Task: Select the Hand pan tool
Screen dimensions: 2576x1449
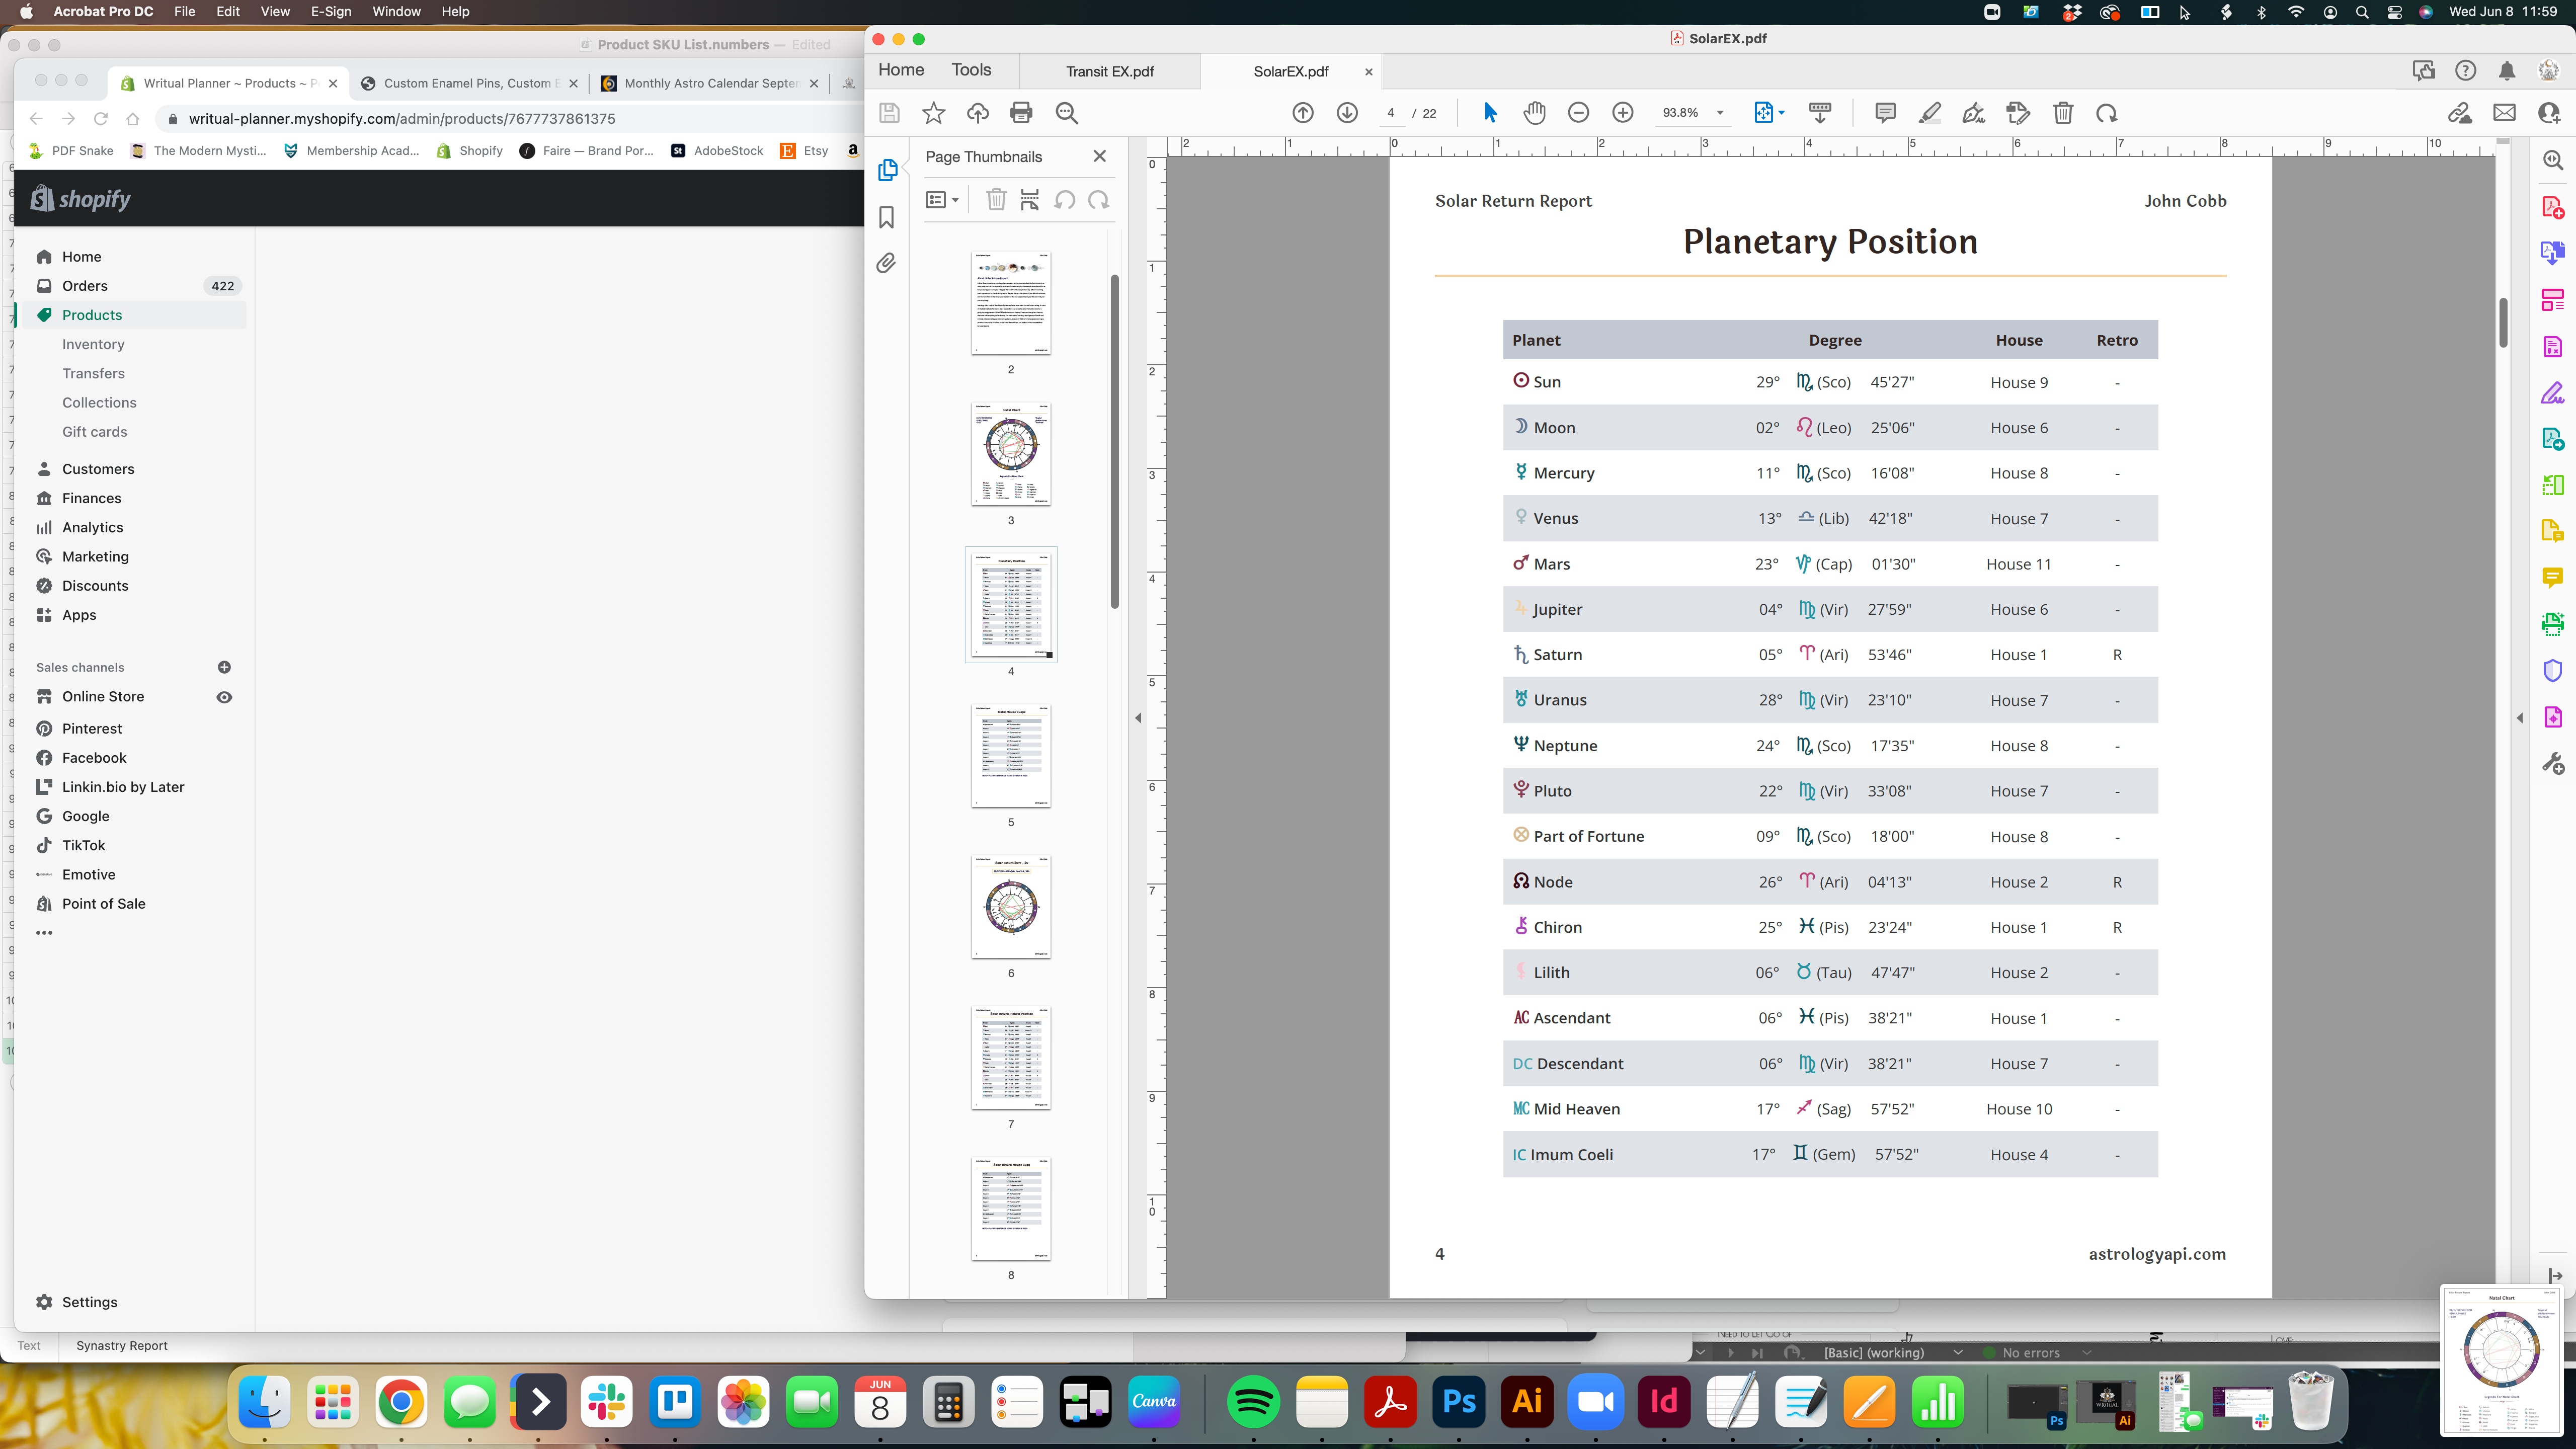Action: point(1534,113)
